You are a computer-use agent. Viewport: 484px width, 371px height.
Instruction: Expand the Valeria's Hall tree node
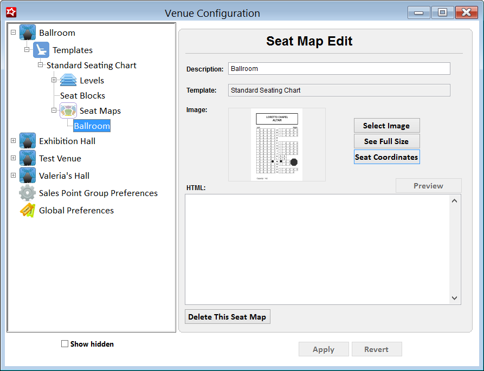coord(14,175)
